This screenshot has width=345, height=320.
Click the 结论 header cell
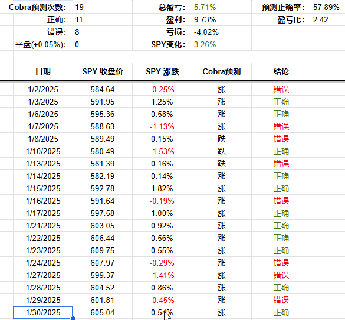281,71
